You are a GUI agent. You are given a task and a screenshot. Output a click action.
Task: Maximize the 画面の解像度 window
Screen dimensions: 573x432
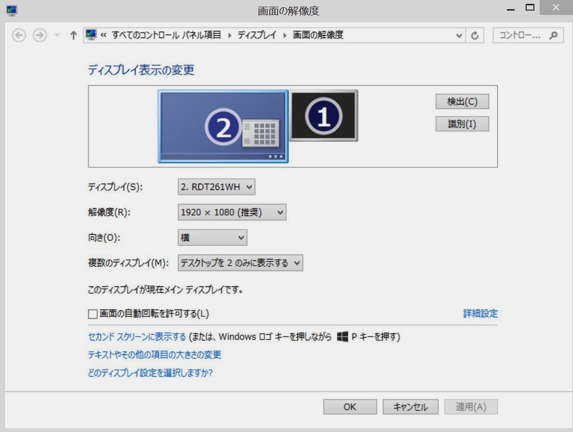point(530,8)
